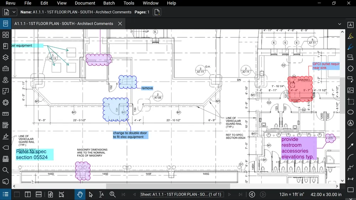This screenshot has width=356, height=200.
Task: Select the Ellipse shape tool
Action: click(350, 112)
